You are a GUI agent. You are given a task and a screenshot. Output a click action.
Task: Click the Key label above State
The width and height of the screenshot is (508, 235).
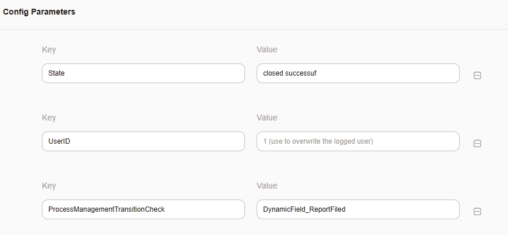(49, 49)
